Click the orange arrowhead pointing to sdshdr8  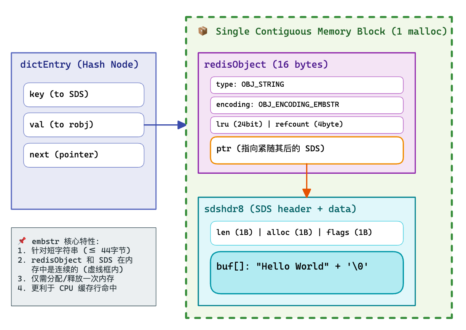(306, 193)
